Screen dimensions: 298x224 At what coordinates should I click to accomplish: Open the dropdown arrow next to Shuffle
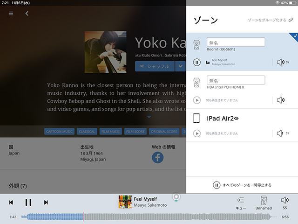(180, 66)
